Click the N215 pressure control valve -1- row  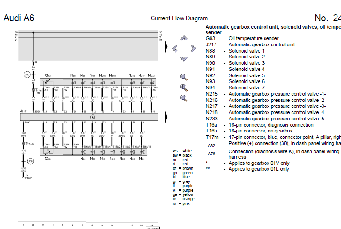pyautogui.click(x=266, y=94)
